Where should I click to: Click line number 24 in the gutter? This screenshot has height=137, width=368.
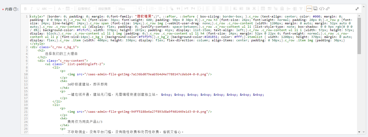(26, 122)
